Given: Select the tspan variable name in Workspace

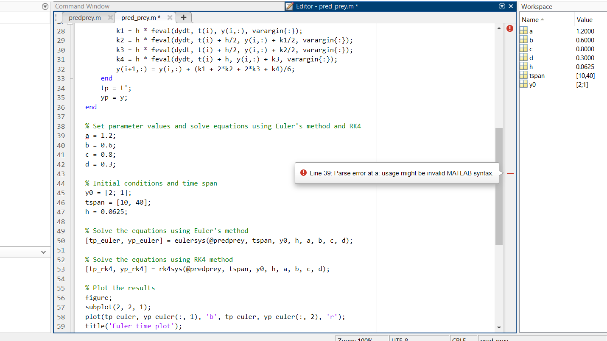Looking at the screenshot, I should (x=537, y=76).
